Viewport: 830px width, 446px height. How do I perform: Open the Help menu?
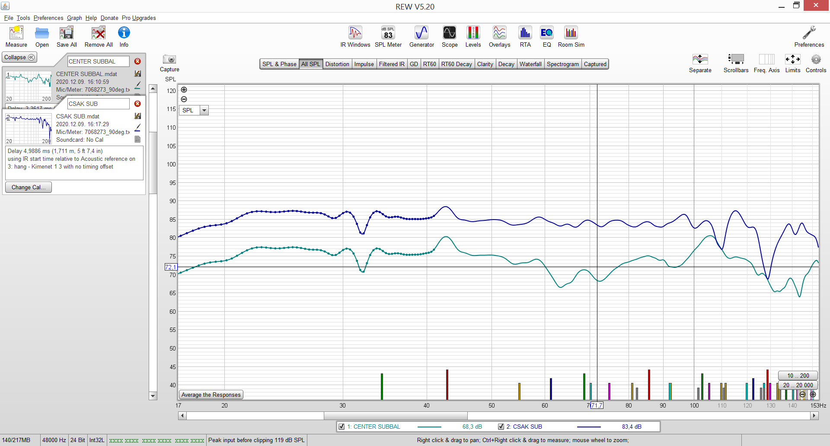pos(91,18)
